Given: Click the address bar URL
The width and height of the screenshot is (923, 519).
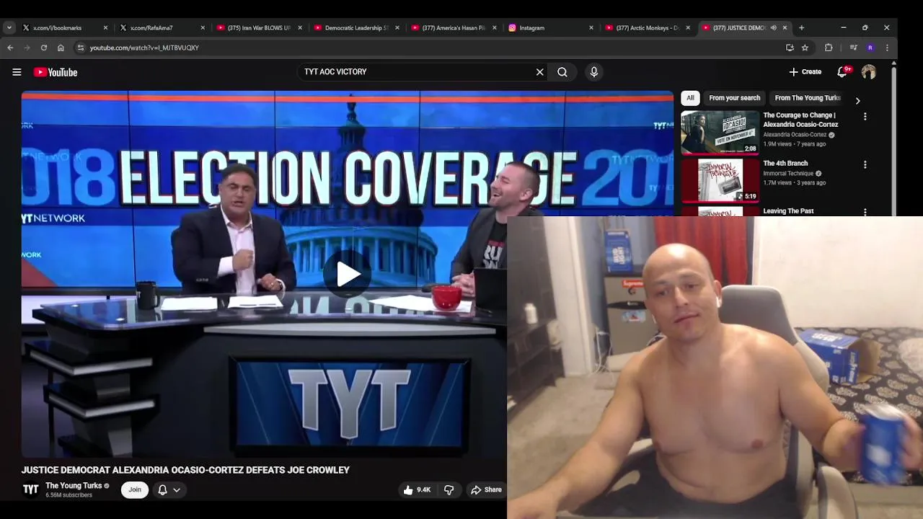Looking at the screenshot, I should 144,48.
